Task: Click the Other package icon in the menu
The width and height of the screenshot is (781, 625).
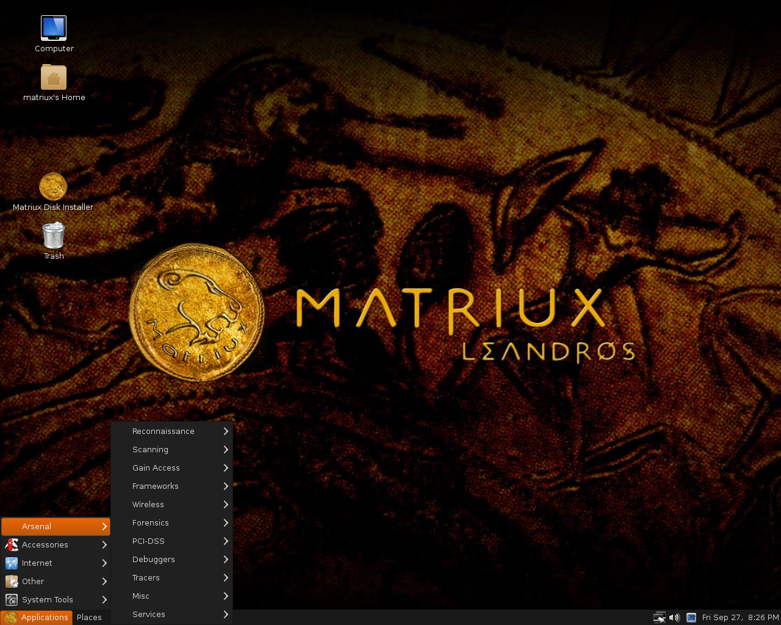Action: tap(12, 581)
